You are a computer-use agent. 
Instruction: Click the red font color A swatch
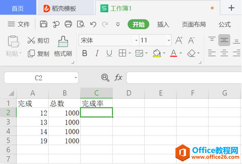coord(173,53)
